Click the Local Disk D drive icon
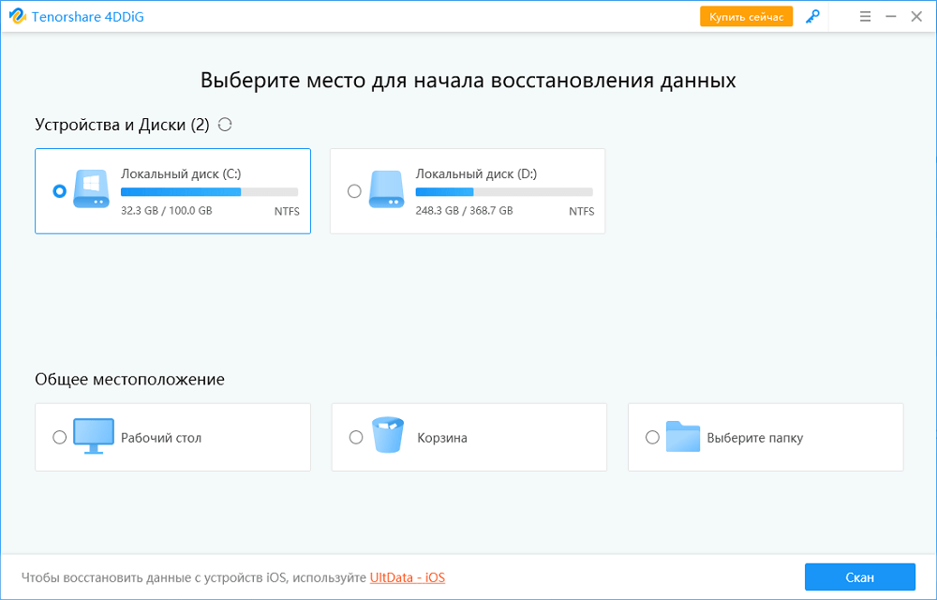This screenshot has width=937, height=600. click(x=387, y=190)
